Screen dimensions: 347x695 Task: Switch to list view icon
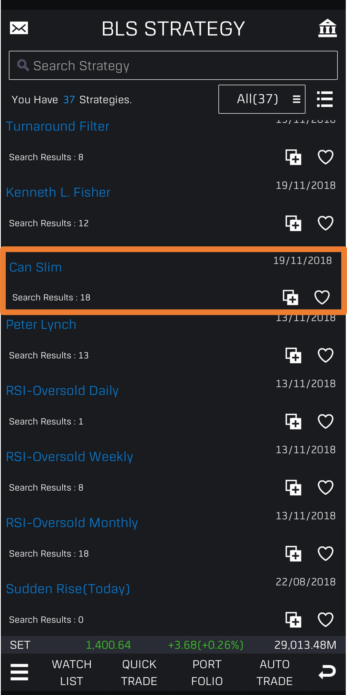click(x=325, y=99)
